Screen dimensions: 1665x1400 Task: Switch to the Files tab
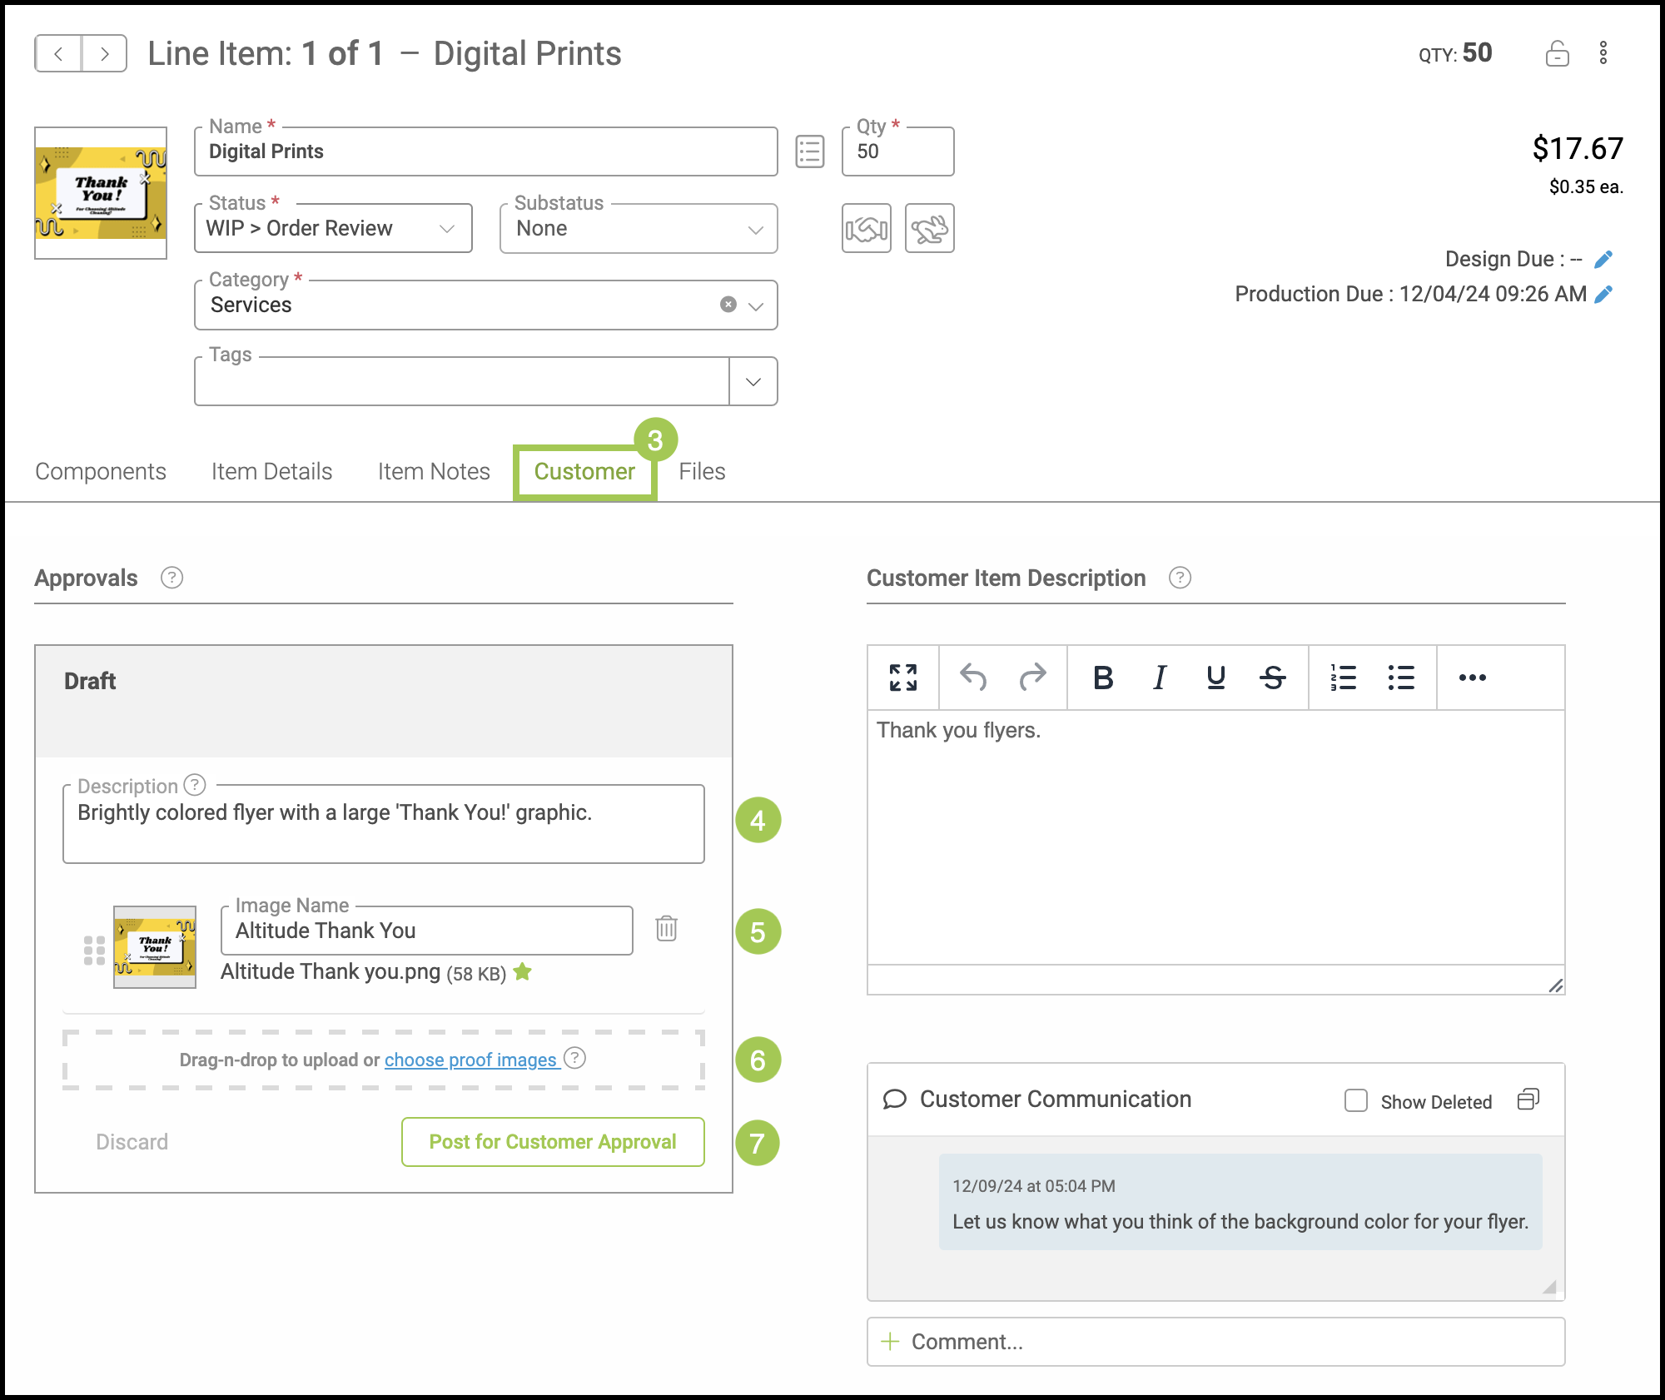(702, 471)
